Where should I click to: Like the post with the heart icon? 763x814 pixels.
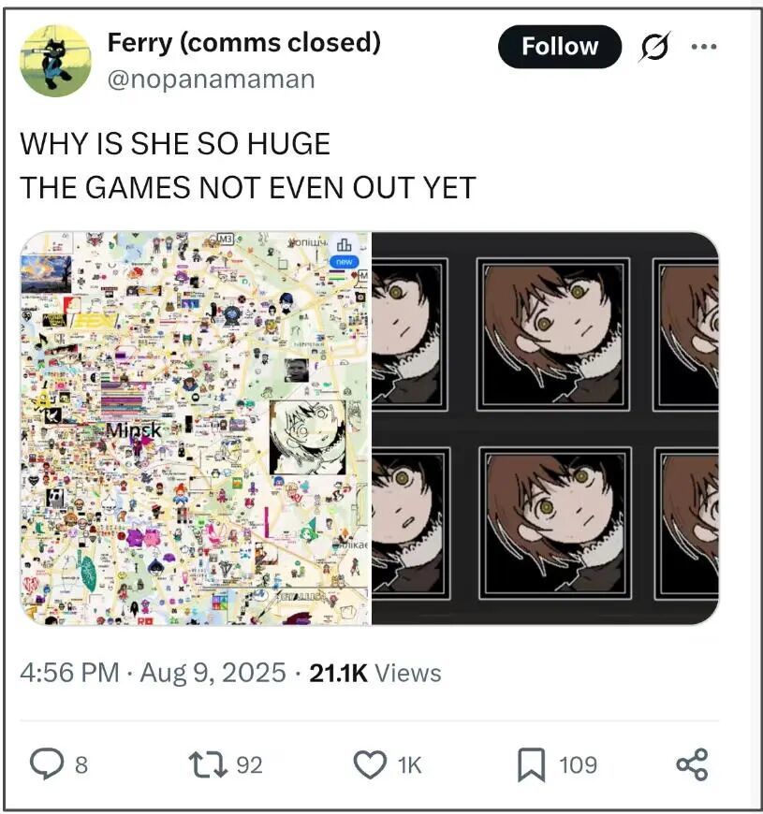(x=369, y=764)
